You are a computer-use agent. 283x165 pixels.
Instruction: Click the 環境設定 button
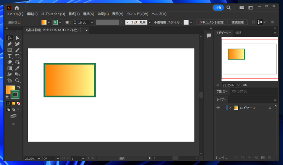coord(238,22)
